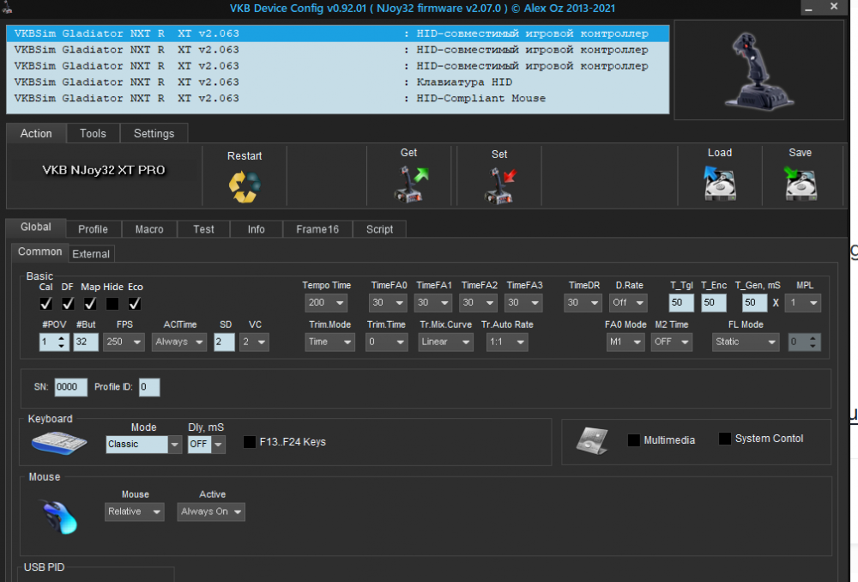The height and width of the screenshot is (582, 858).
Task: Click the Get joystick icon
Action: [x=409, y=184]
